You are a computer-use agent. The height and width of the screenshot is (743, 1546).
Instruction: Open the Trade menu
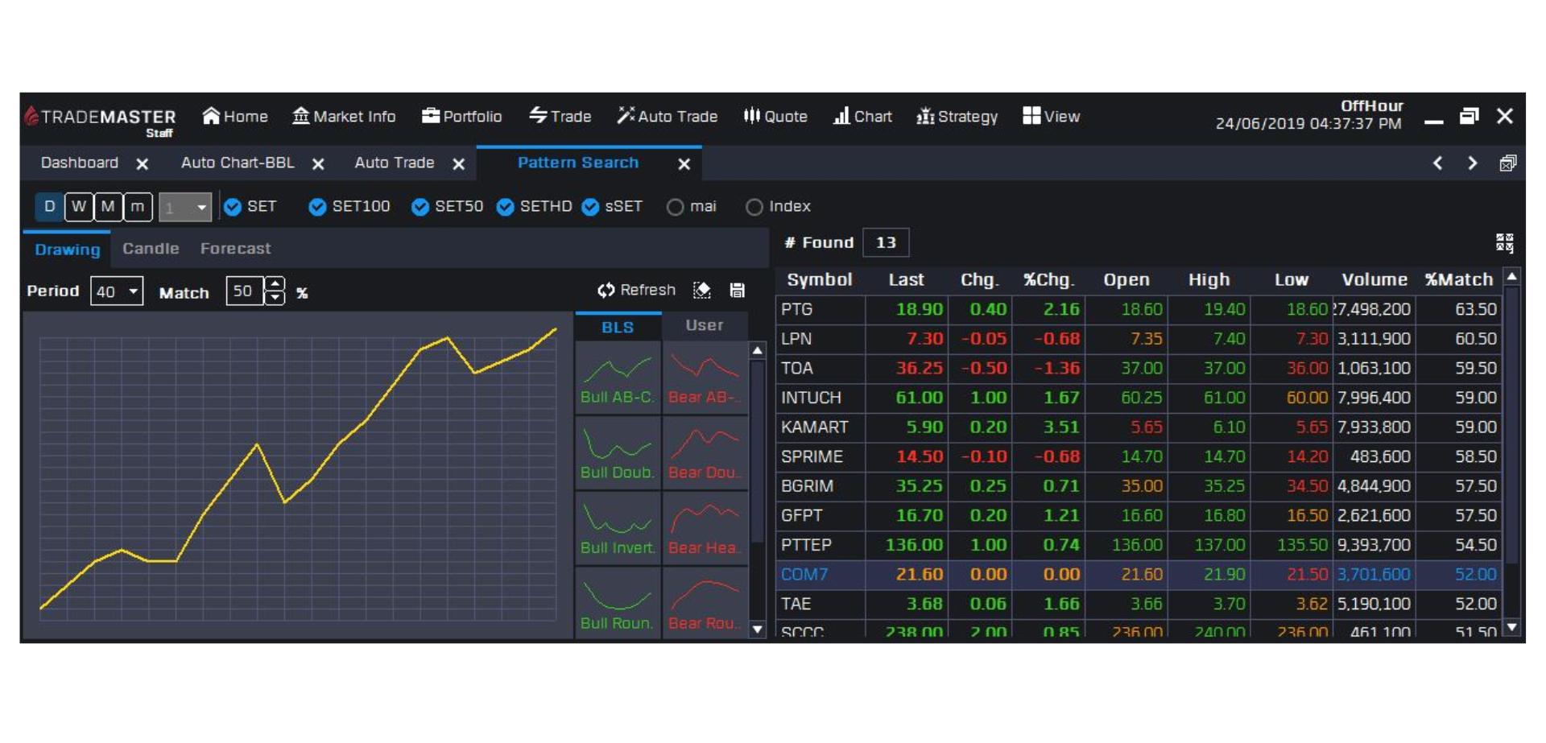[x=560, y=117]
